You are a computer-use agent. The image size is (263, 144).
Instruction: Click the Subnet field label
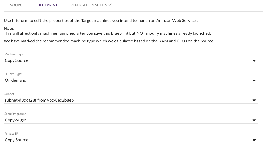click(9, 94)
